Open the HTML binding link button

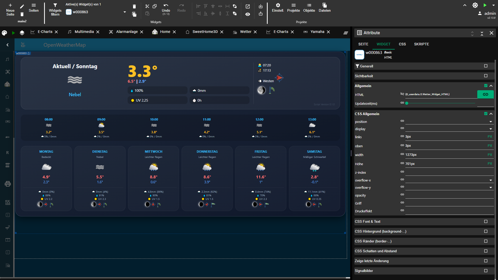(485, 94)
